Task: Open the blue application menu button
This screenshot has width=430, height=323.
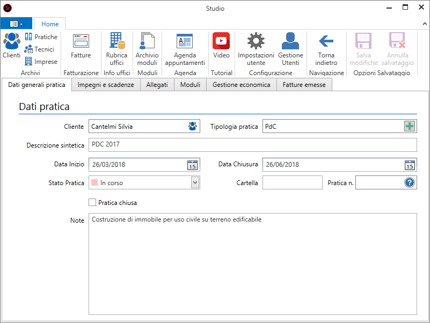Action: click(16, 24)
